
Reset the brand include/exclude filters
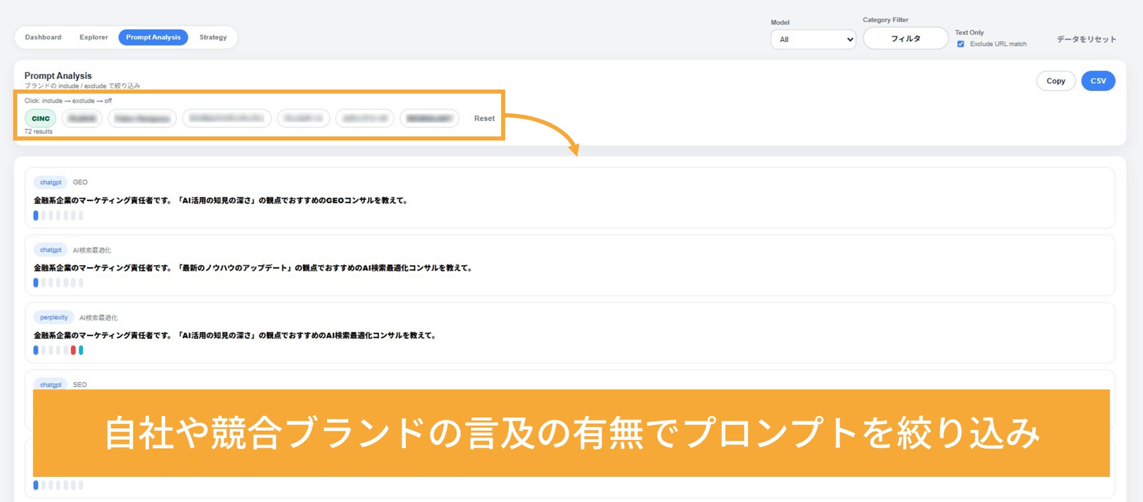[484, 118]
